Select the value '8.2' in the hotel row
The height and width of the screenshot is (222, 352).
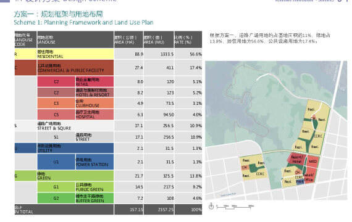140,92
